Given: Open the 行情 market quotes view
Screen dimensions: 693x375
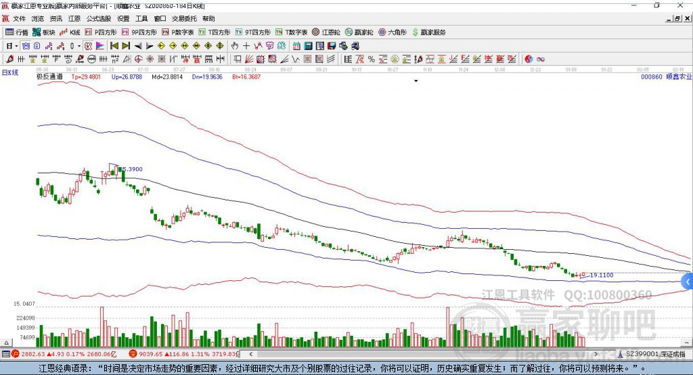Looking at the screenshot, I should pyautogui.click(x=16, y=32).
